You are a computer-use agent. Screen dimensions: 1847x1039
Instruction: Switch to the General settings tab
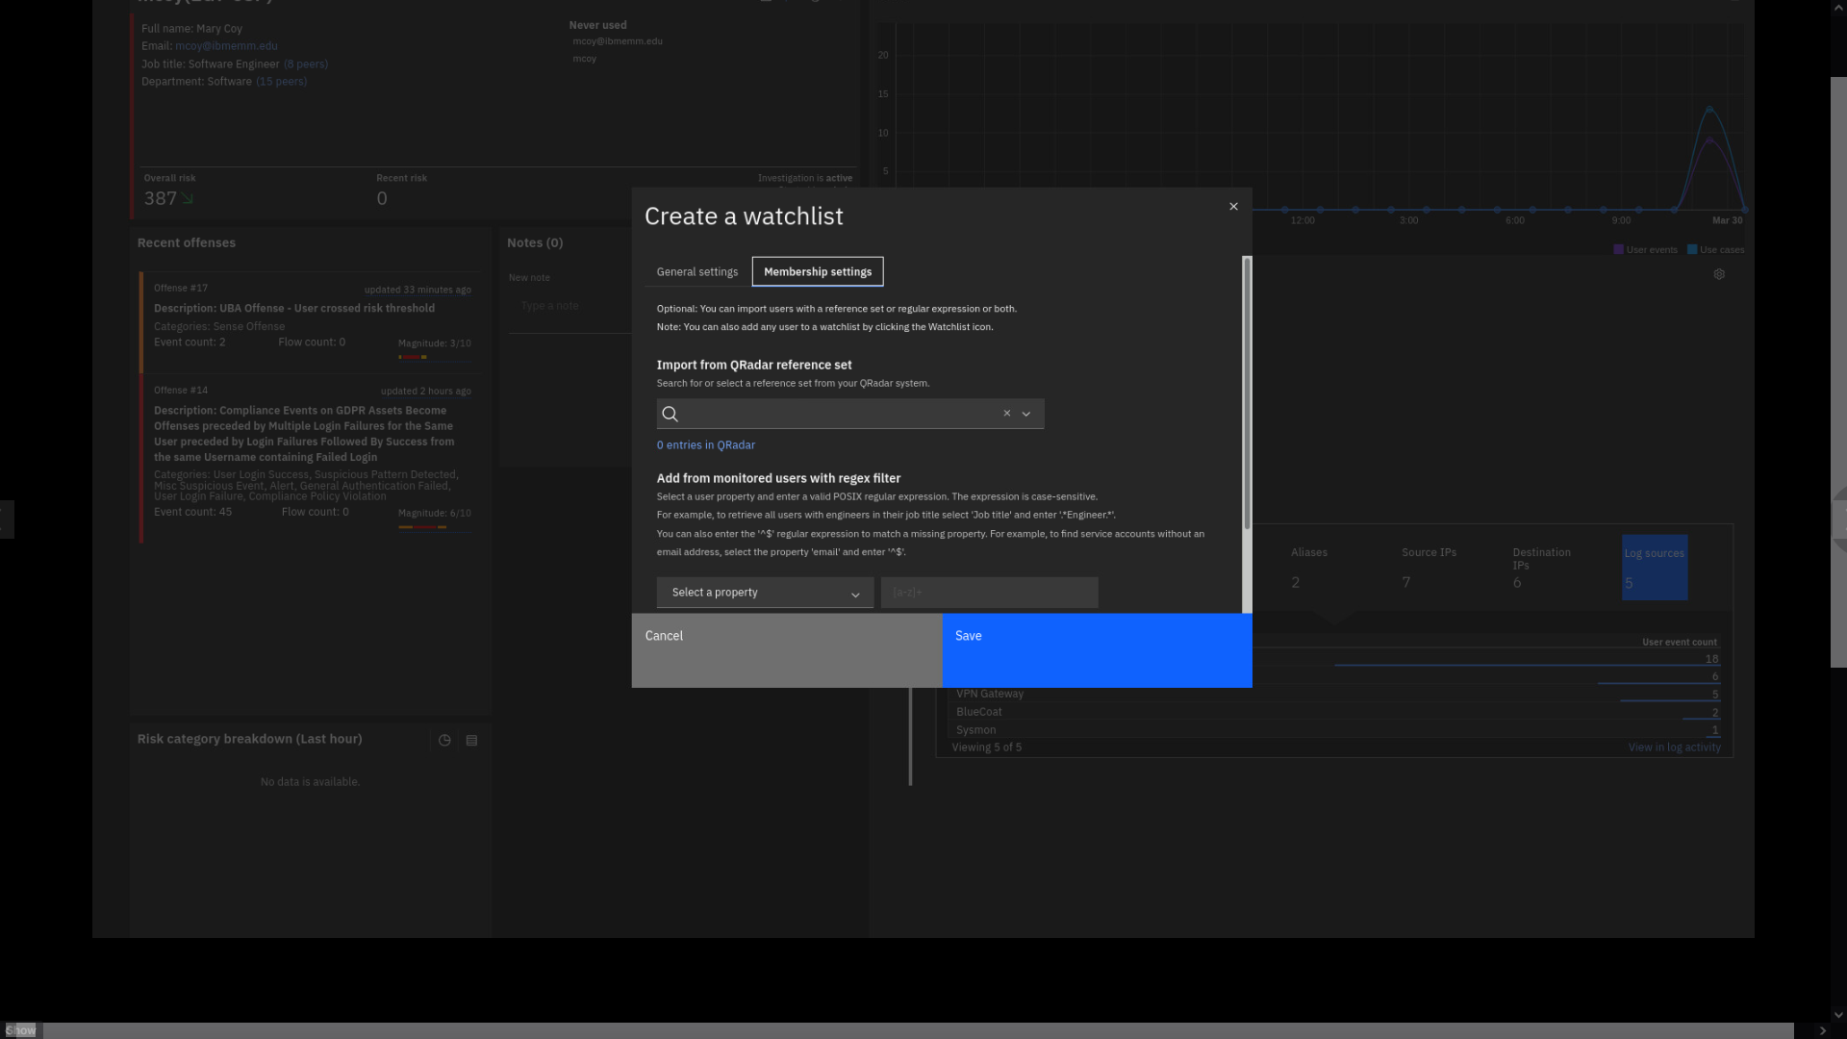pos(696,272)
